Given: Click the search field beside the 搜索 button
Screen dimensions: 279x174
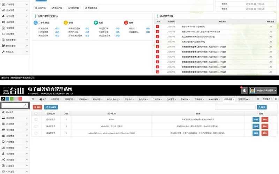Looking at the screenshot, I should (235, 107).
